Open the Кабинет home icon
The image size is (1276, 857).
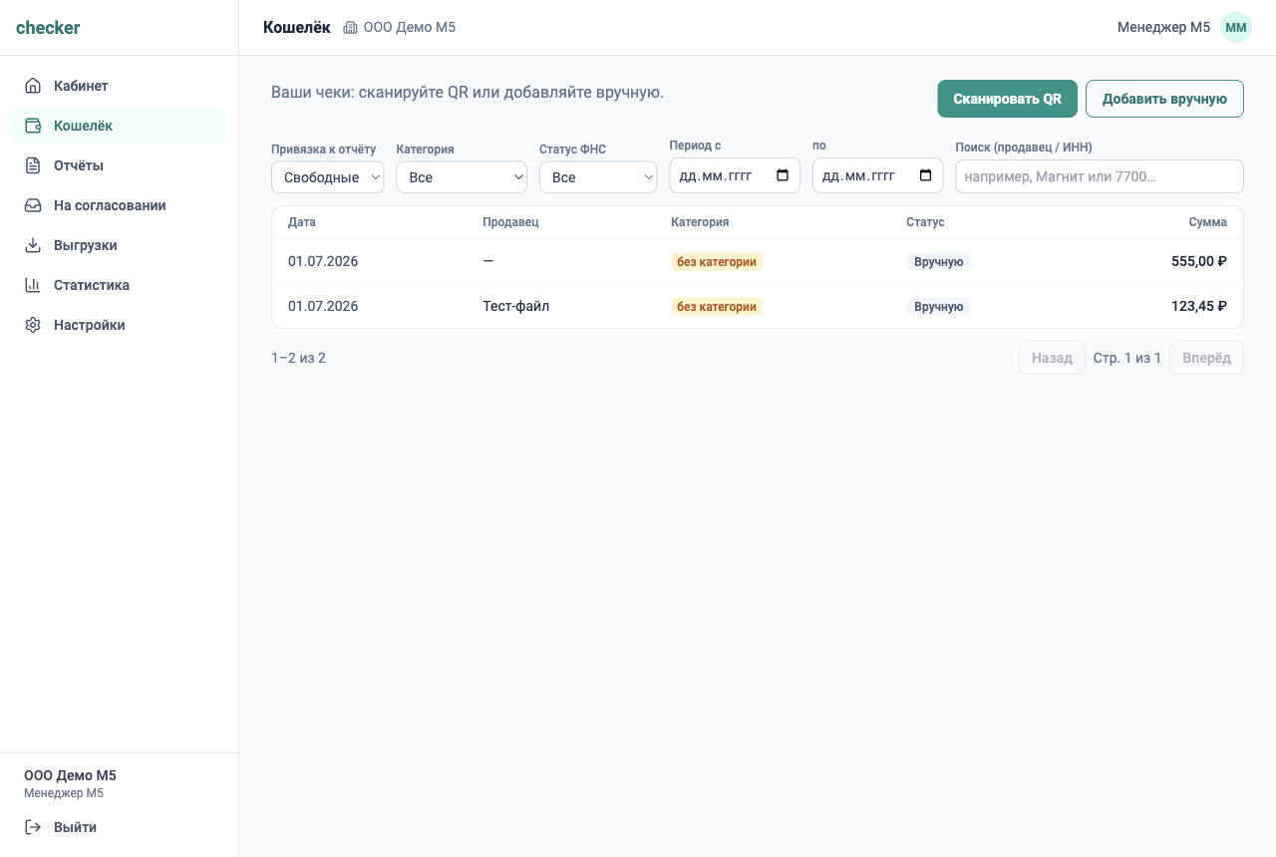pos(33,86)
